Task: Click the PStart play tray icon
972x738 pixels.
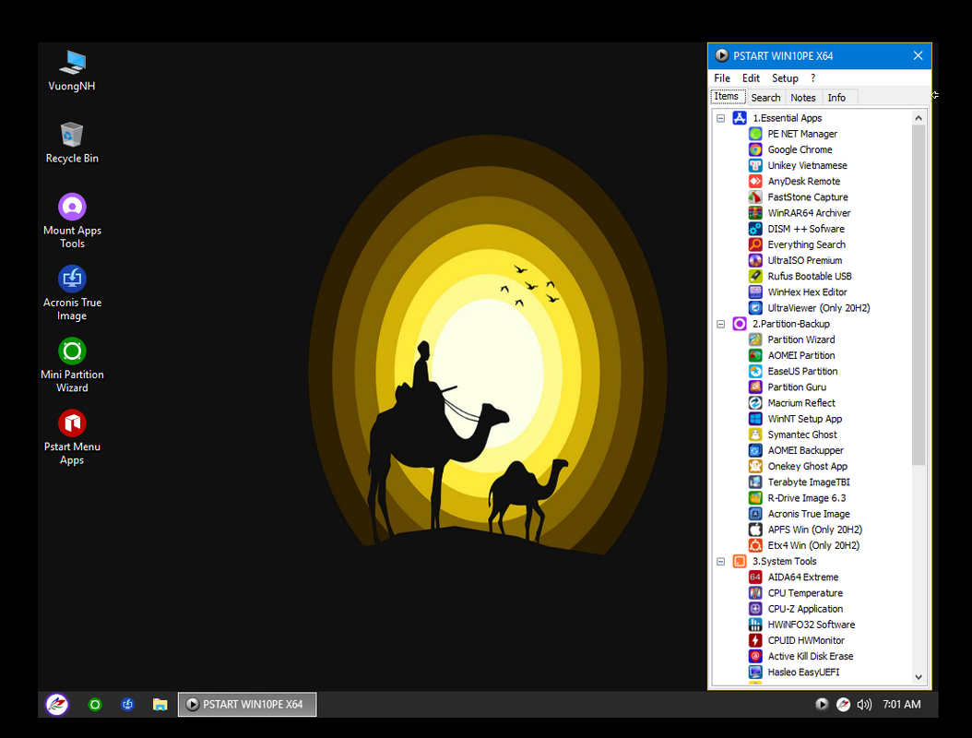Action: tap(822, 704)
